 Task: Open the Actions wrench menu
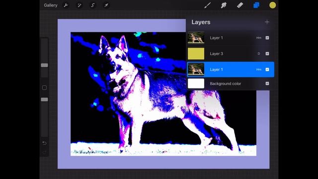66,5
